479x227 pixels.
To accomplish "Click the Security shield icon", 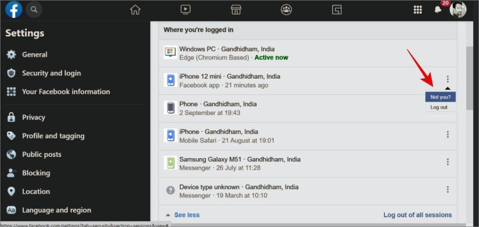I will pyautogui.click(x=11, y=73).
